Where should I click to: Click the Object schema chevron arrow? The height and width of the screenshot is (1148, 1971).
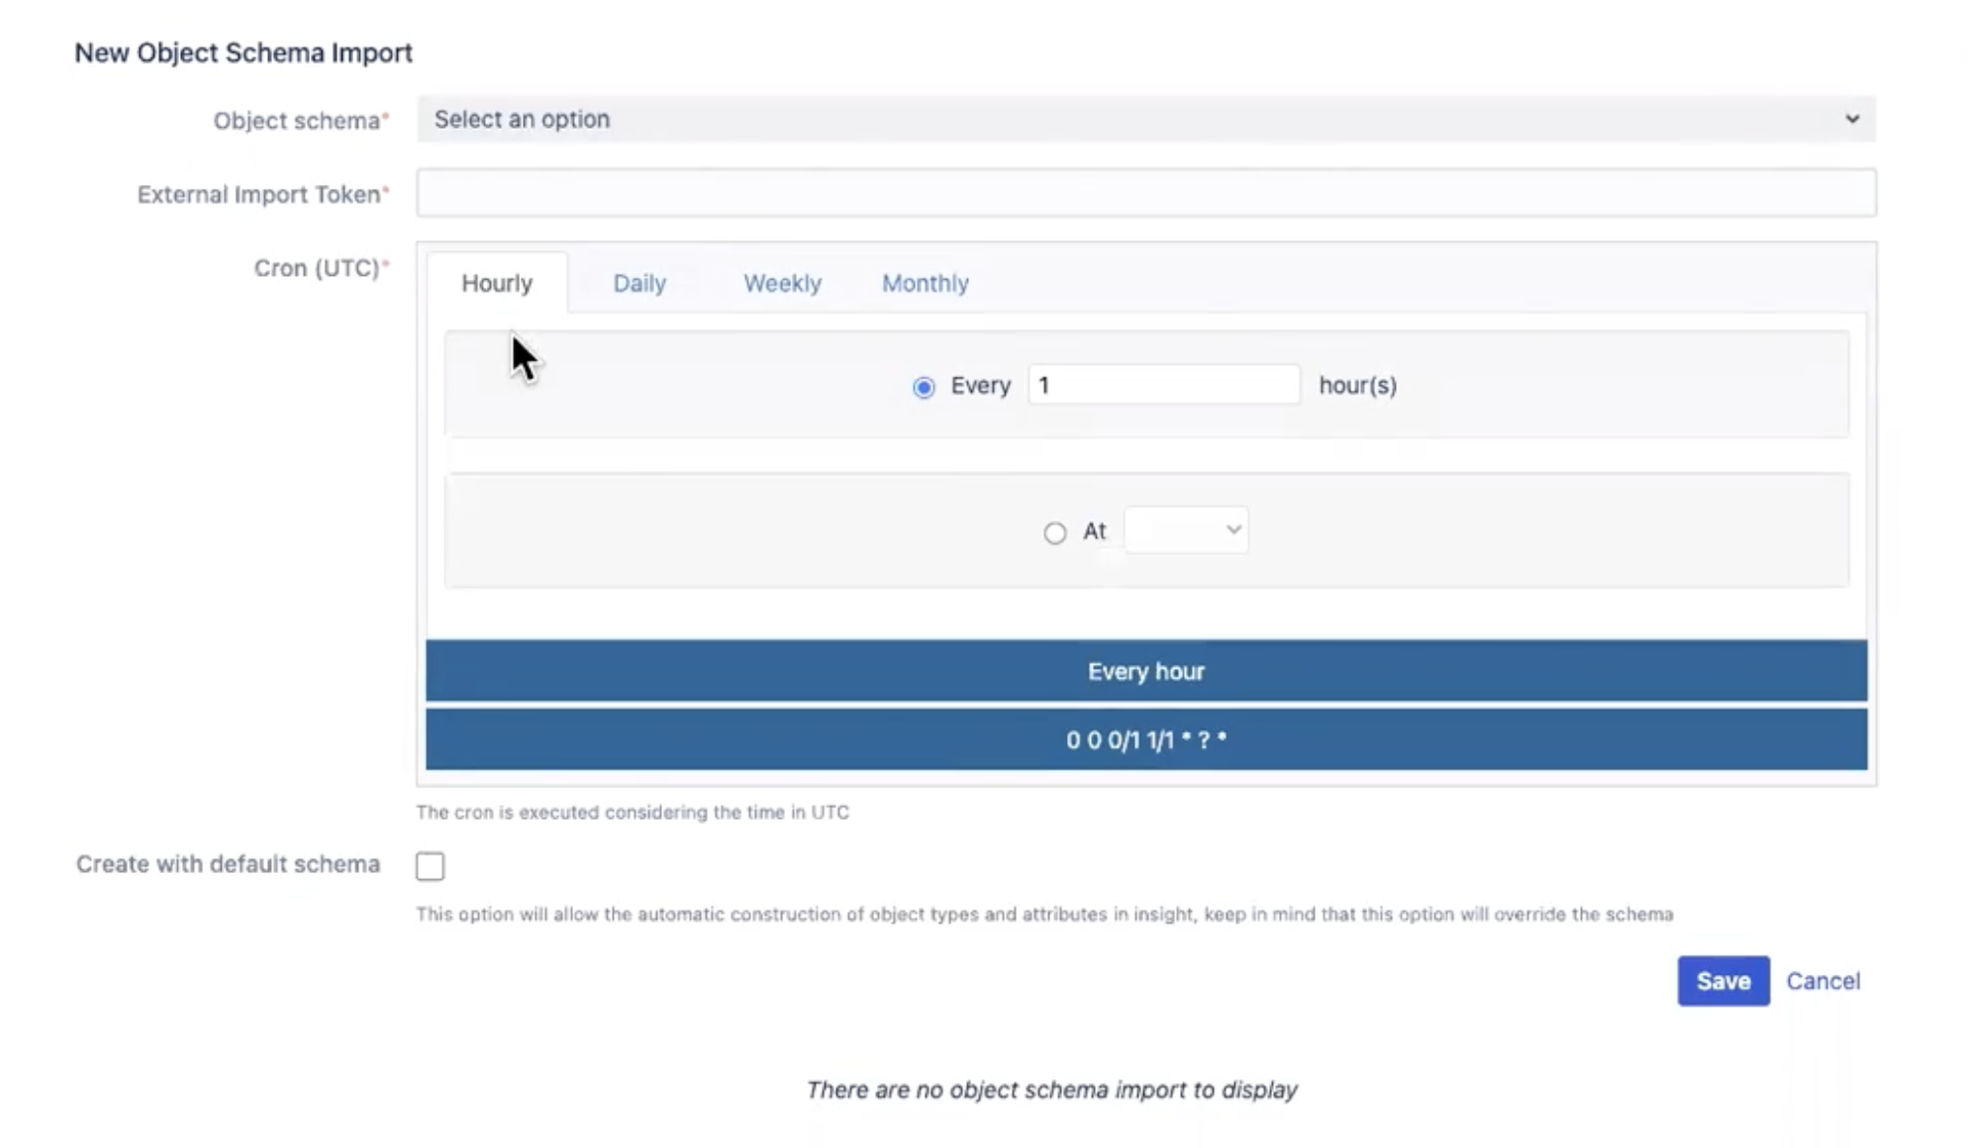point(1851,119)
